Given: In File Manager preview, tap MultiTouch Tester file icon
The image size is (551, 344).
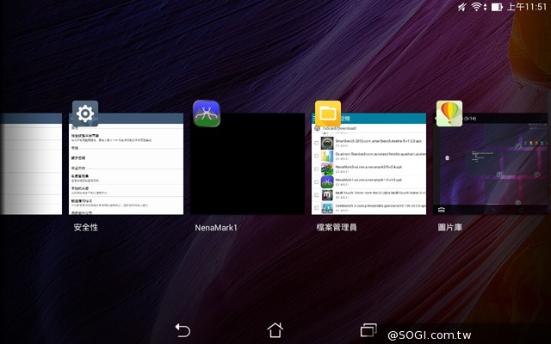Looking at the screenshot, I should (x=327, y=195).
